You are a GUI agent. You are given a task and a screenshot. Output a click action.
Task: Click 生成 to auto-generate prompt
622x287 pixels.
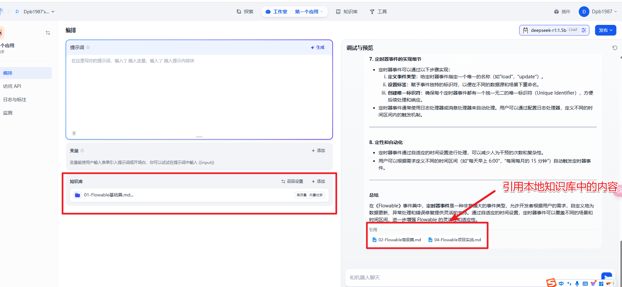[x=317, y=47]
